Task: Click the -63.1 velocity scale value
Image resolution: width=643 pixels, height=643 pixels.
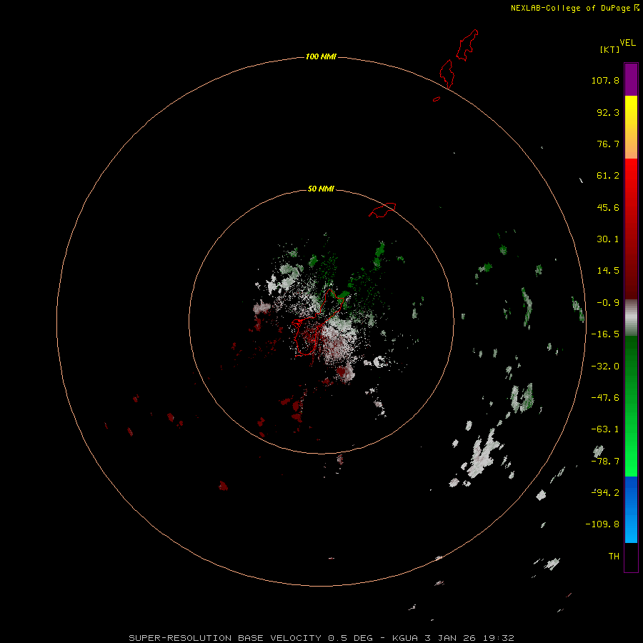Action: (605, 429)
